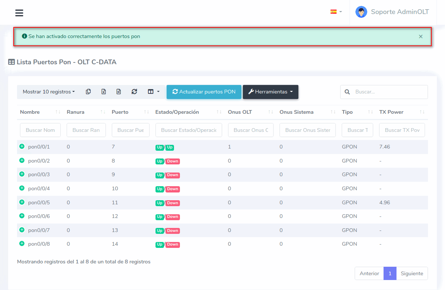The width and height of the screenshot is (445, 290).
Task: Export table with the Excel icon
Action: pos(104,92)
